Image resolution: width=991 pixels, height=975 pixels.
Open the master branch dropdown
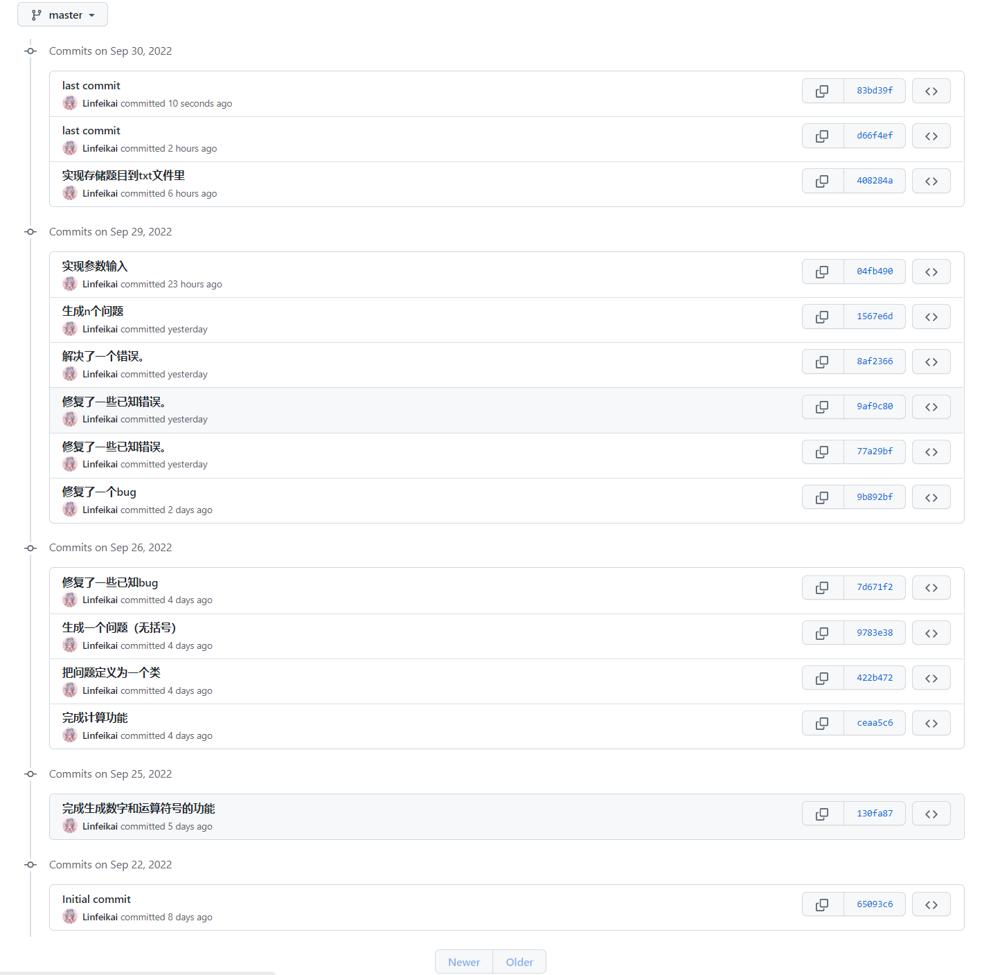click(x=62, y=15)
